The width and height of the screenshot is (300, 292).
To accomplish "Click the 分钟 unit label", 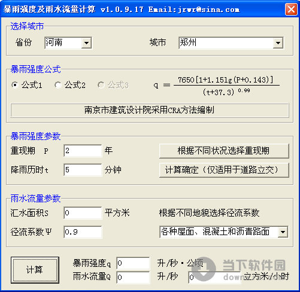I will click(x=113, y=170).
